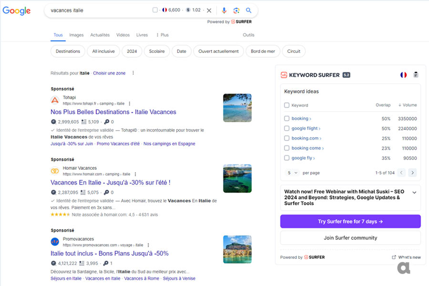429x286 pixels.
Task: Click traffic icon beside 2,999,605
Action: (53, 122)
